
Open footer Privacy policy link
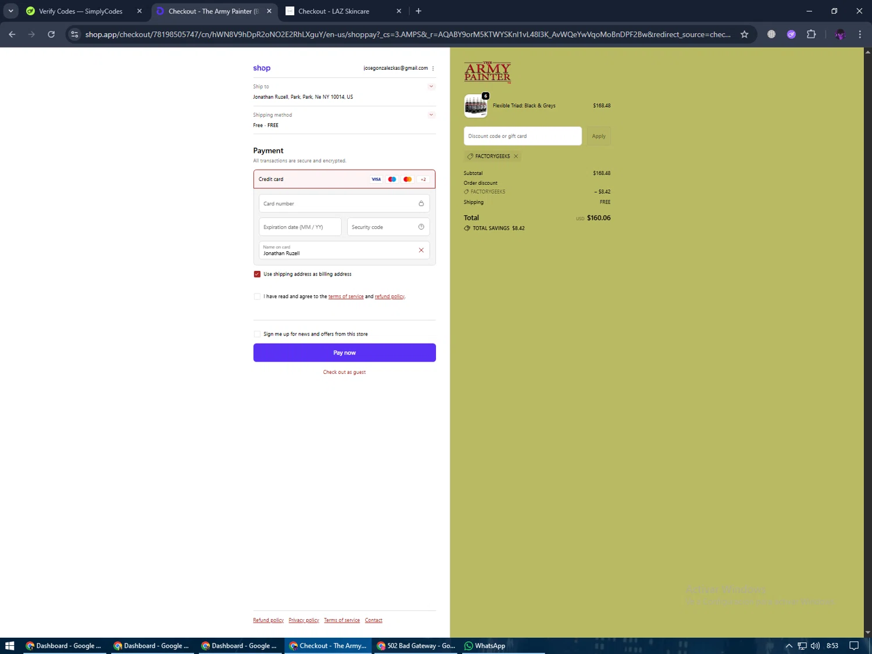(x=304, y=620)
